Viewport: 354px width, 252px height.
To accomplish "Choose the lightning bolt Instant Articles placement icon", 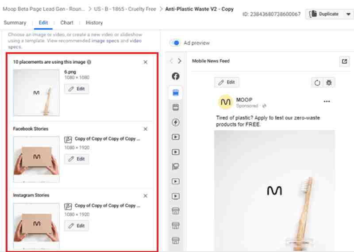I will pos(176,122).
